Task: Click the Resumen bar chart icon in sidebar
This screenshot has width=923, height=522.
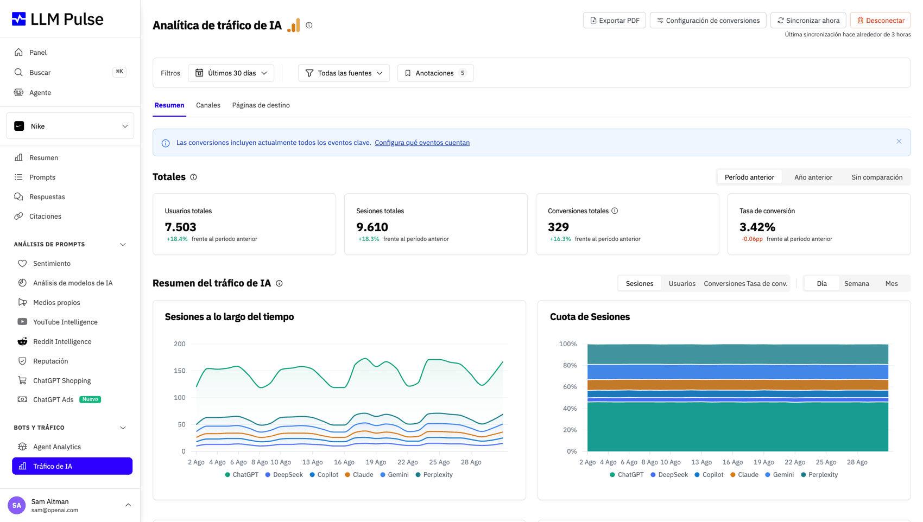Action: [x=19, y=158]
